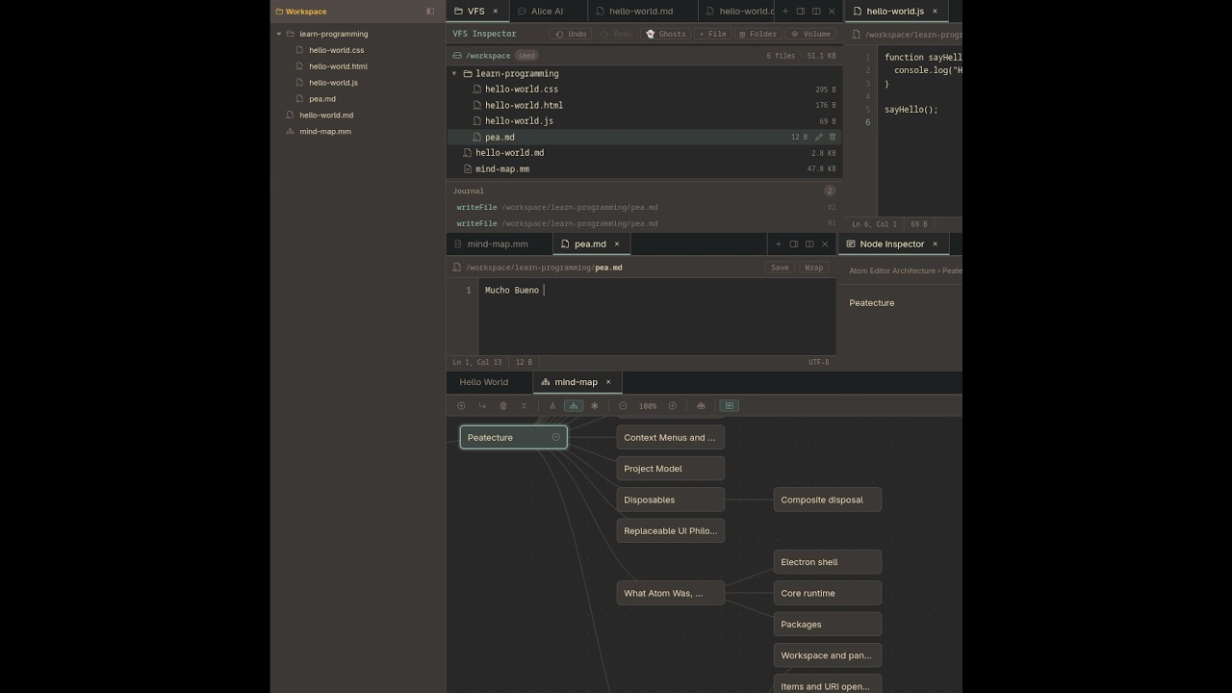The height and width of the screenshot is (693, 1232).
Task: Click Undo in VFS Inspector
Action: tap(570, 34)
